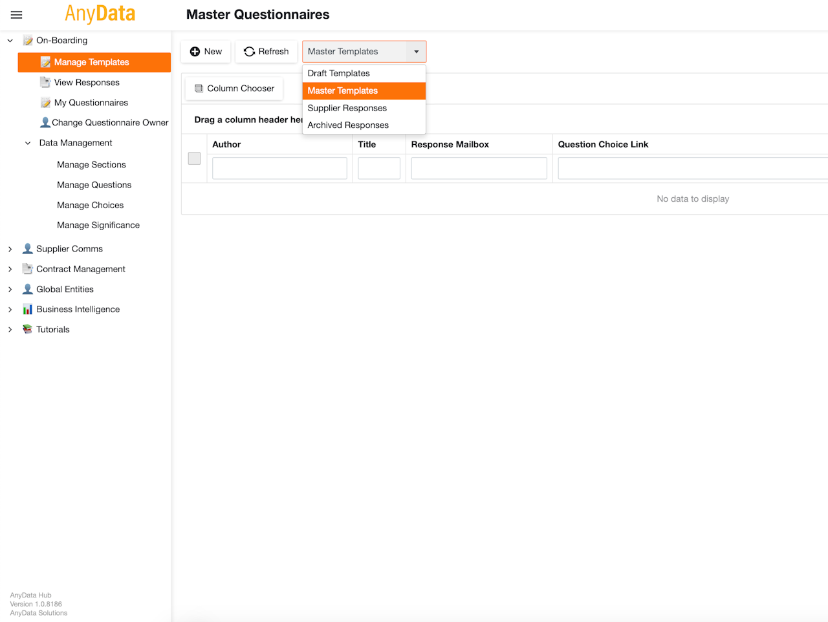The image size is (828, 622).
Task: Click the Response Mailbox filter field
Action: click(479, 169)
